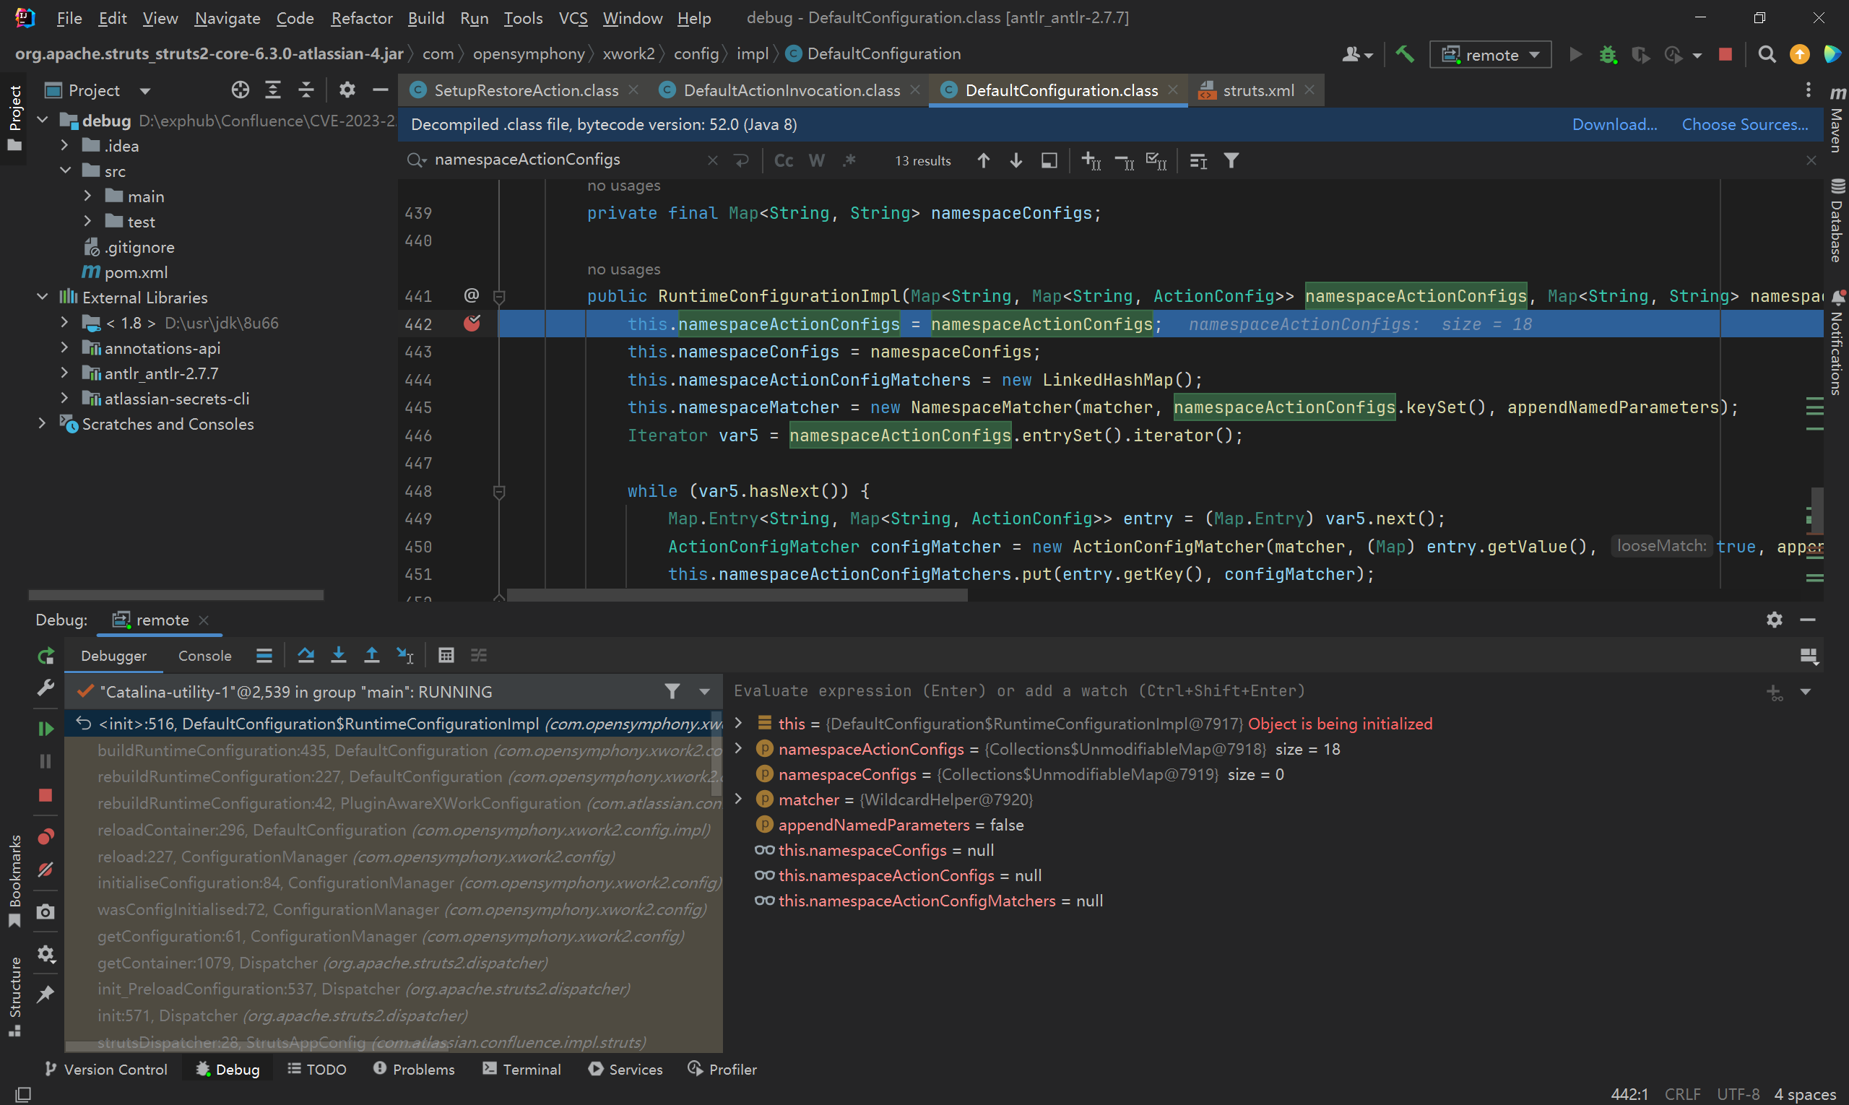
Task: Expand the .idea folder
Action: 65,145
